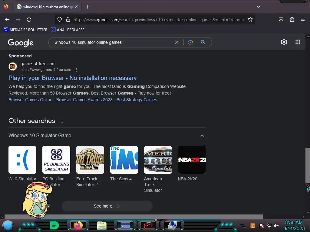The image size is (310, 232).
Task: Open the tracking protection shield icon
Action: pos(60,19)
